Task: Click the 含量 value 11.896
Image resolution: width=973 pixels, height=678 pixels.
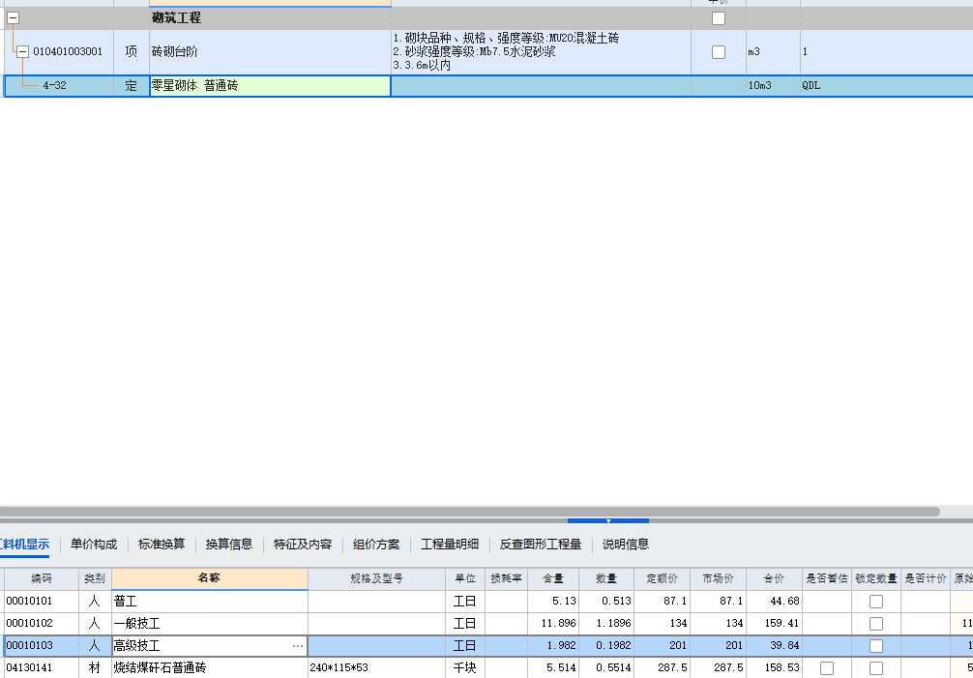Action: point(553,624)
